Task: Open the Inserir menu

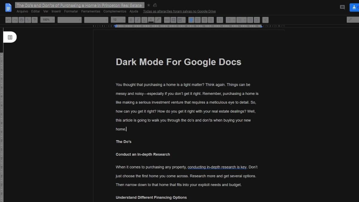Action: [x=56, y=11]
